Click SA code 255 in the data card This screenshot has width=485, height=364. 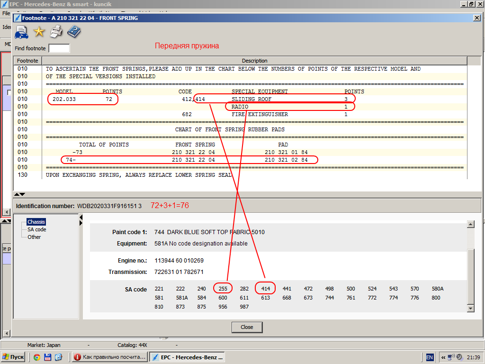(223, 289)
